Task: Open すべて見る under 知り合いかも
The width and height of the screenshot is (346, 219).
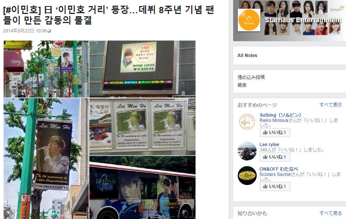Action: 331,213
